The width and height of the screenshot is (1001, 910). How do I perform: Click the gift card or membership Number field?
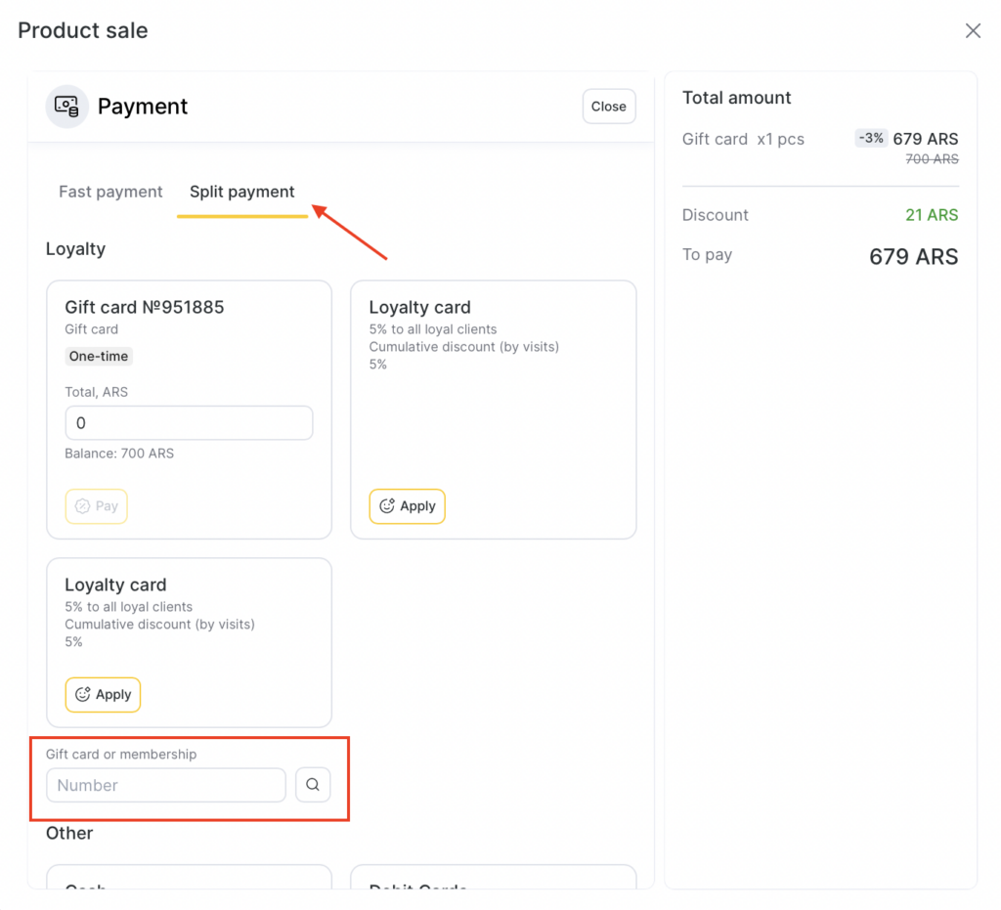point(166,785)
